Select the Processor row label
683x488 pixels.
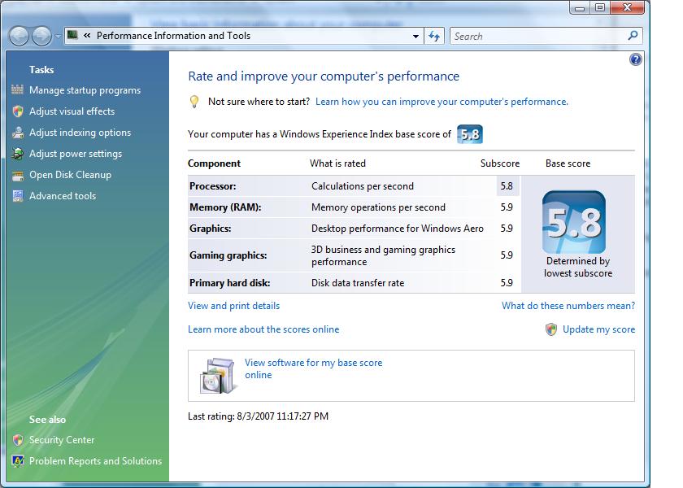point(212,186)
